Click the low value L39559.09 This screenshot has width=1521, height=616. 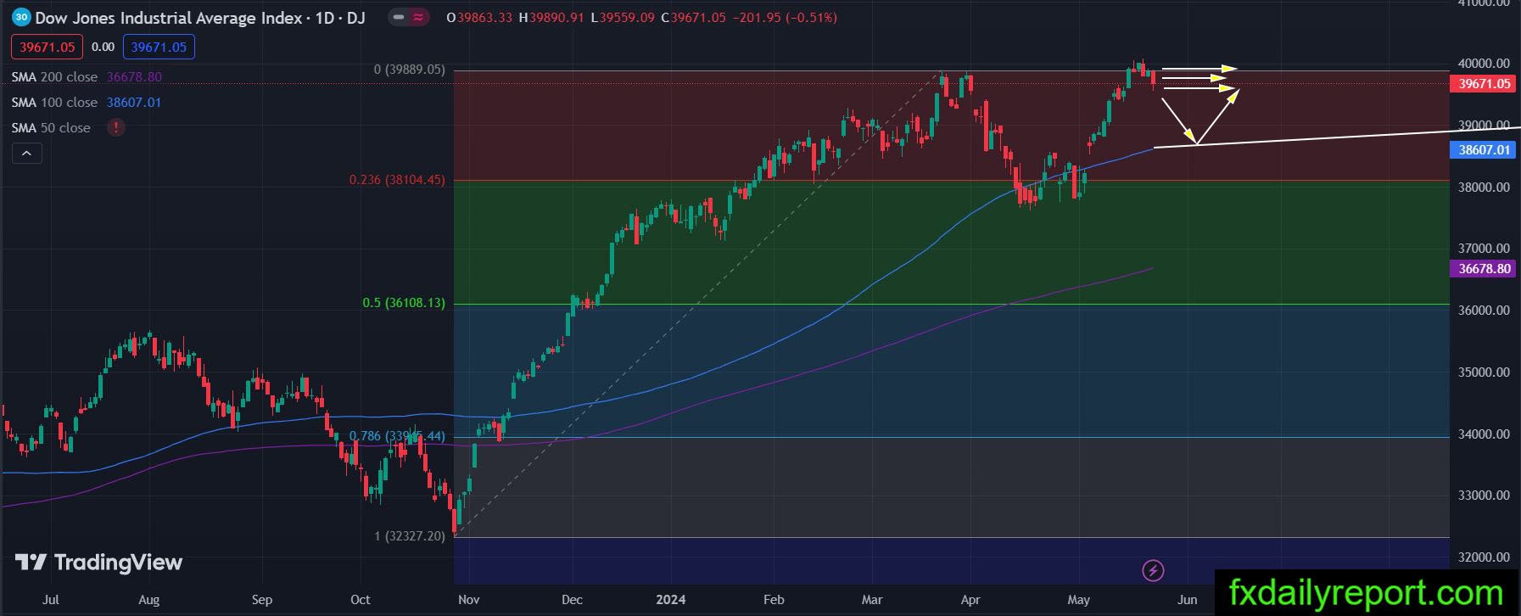623,17
